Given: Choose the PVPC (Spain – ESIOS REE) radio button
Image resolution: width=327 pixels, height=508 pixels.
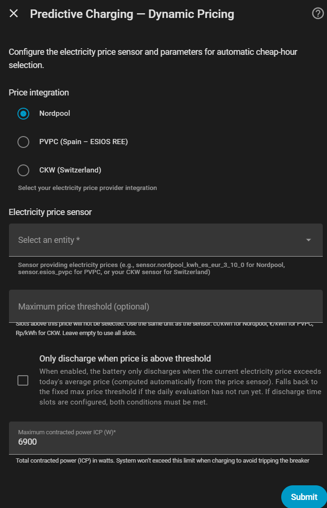Looking at the screenshot, I should (23, 142).
